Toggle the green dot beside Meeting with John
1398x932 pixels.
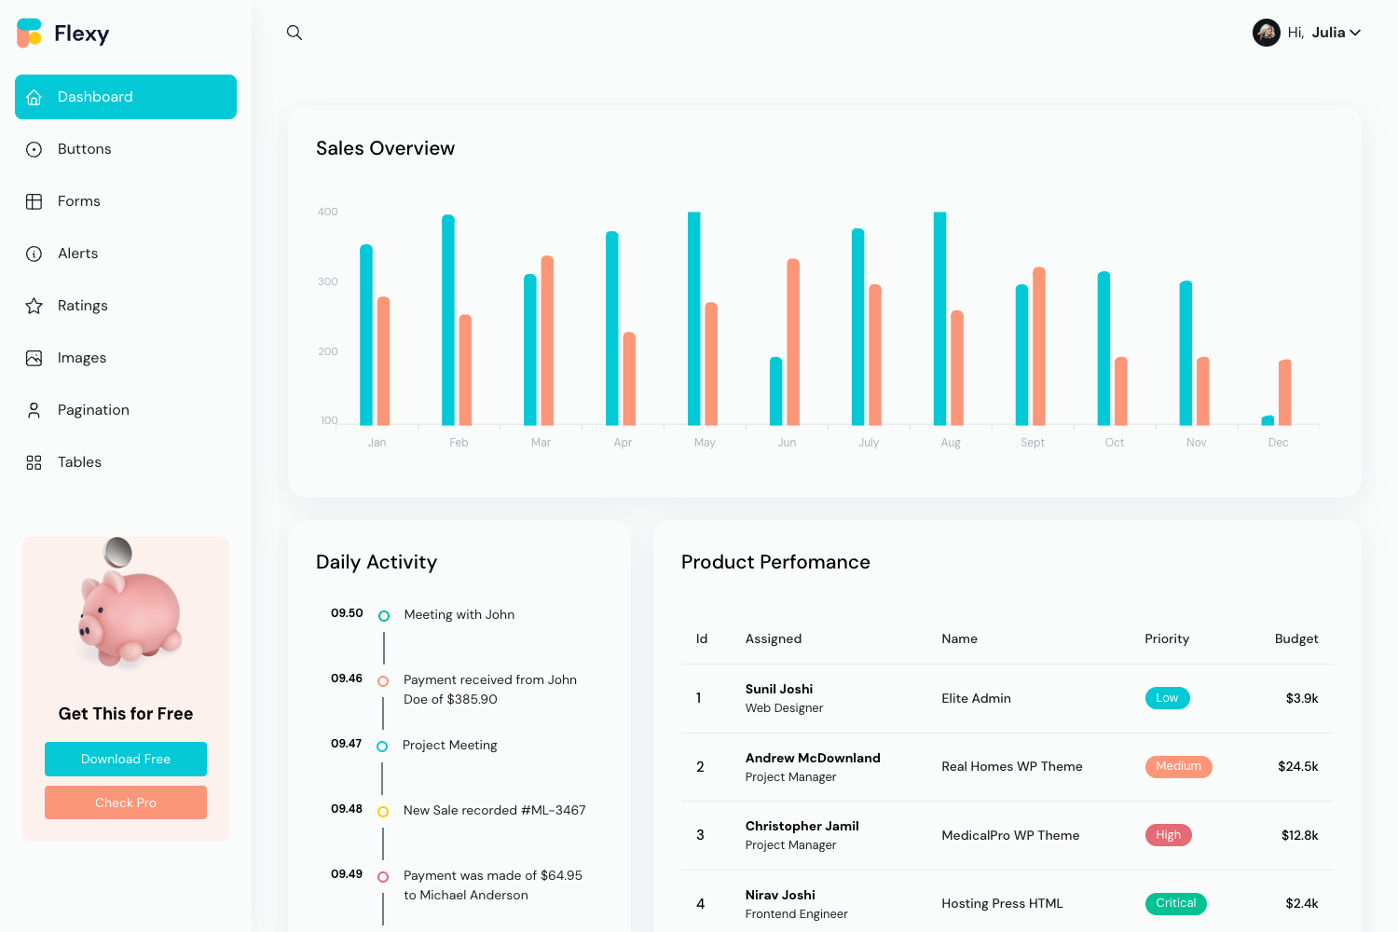[383, 614]
